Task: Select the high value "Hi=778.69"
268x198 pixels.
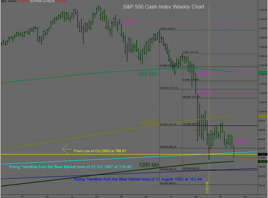Action: pos(36,1)
